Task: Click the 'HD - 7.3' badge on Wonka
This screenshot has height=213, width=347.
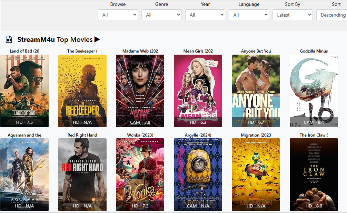Action: pyautogui.click(x=140, y=206)
